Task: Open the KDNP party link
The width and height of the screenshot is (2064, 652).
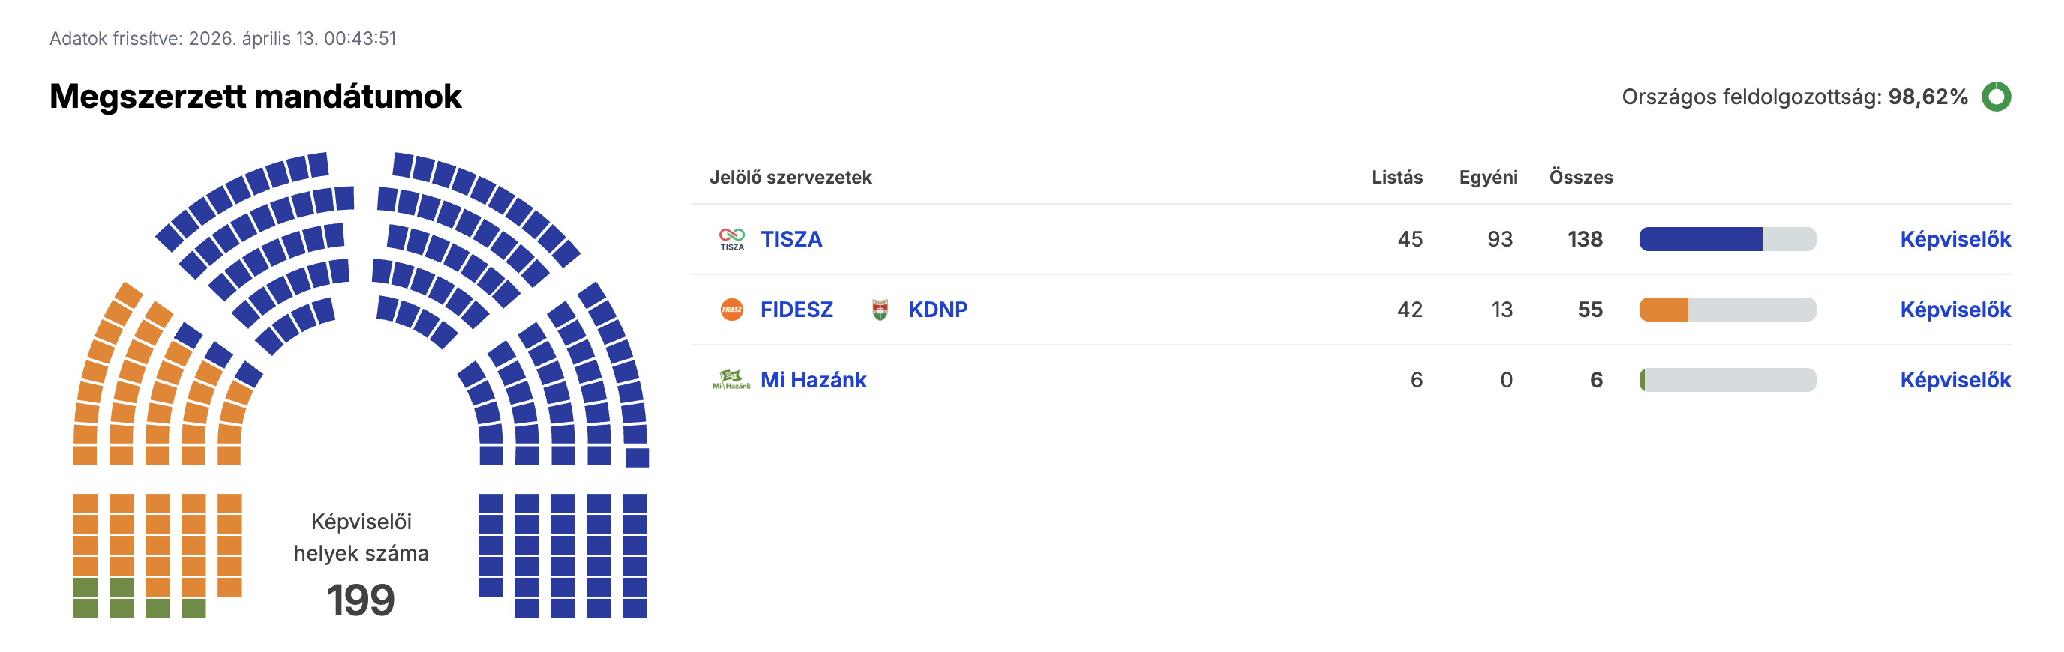Action: coord(937,310)
